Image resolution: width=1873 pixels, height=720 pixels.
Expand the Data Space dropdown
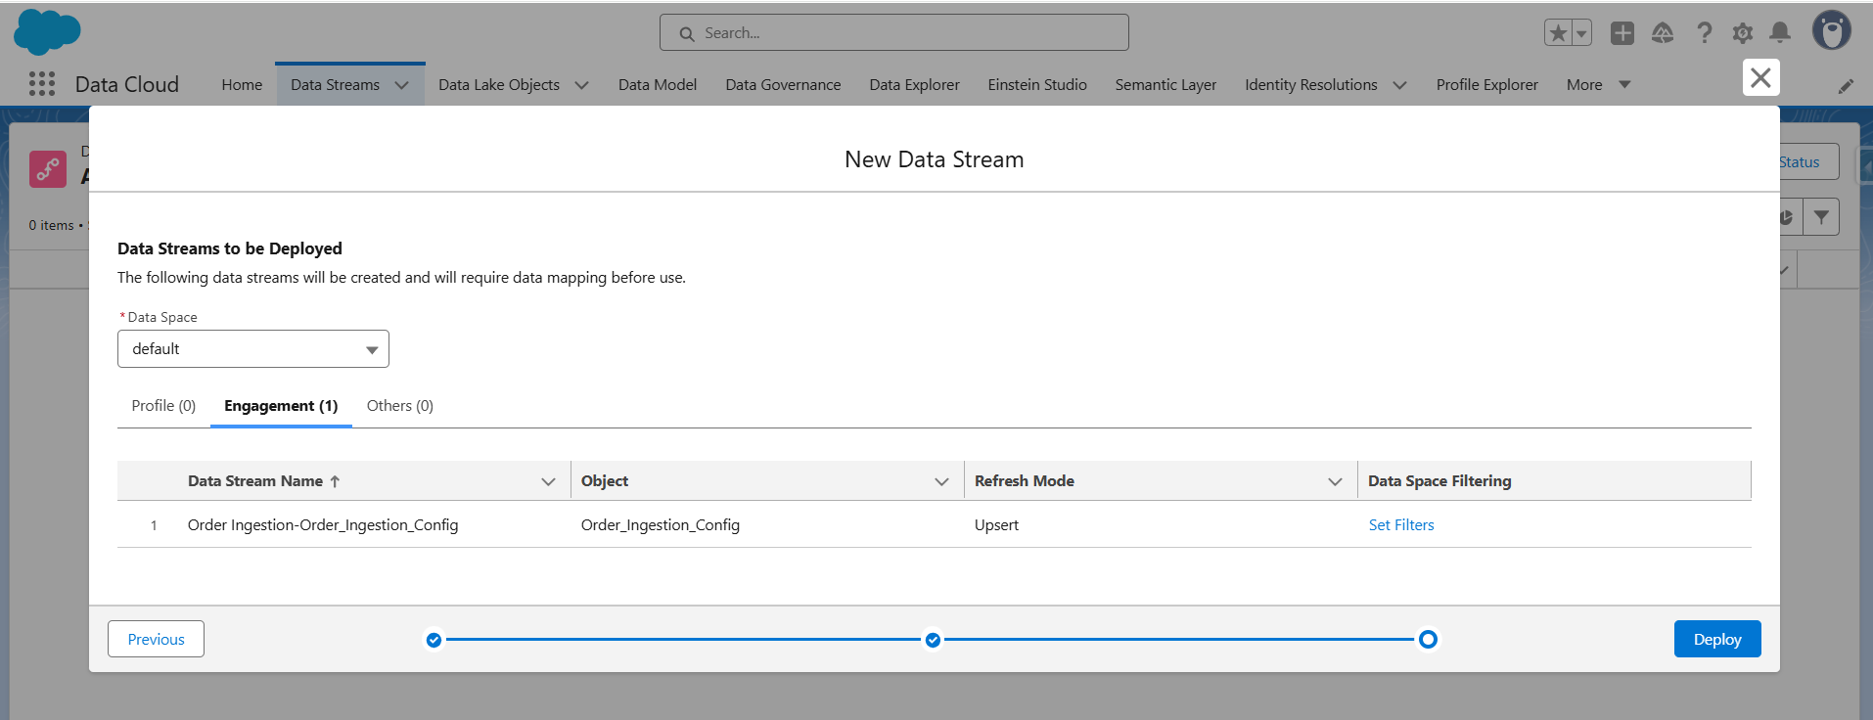tap(253, 349)
